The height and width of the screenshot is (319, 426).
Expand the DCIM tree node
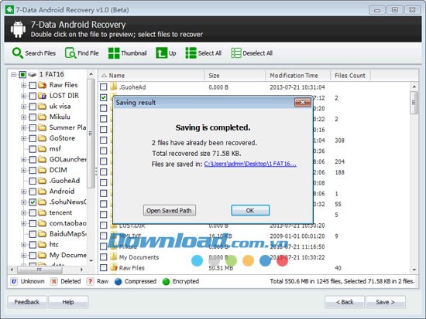pyautogui.click(x=24, y=170)
